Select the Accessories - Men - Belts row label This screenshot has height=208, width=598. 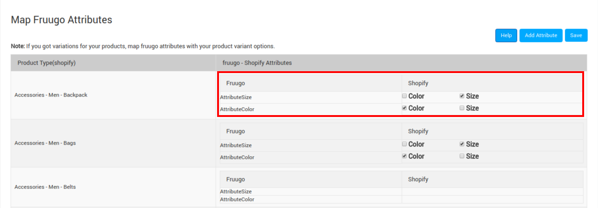pyautogui.click(x=45, y=187)
